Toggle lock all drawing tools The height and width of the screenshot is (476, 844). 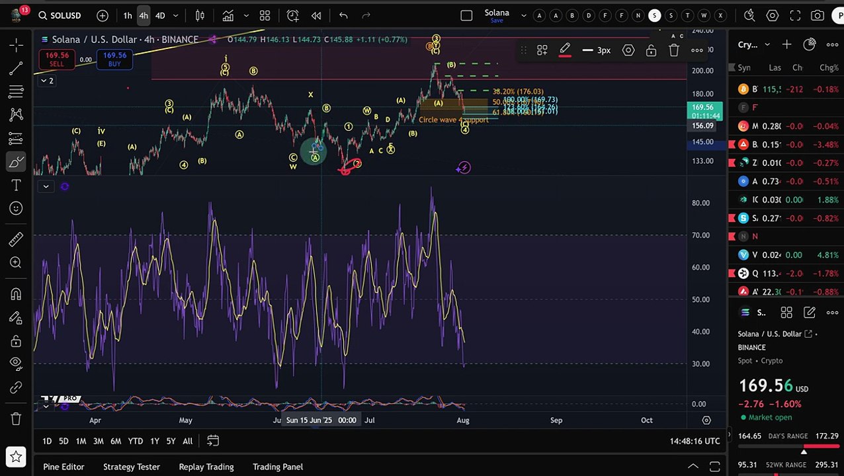17,341
